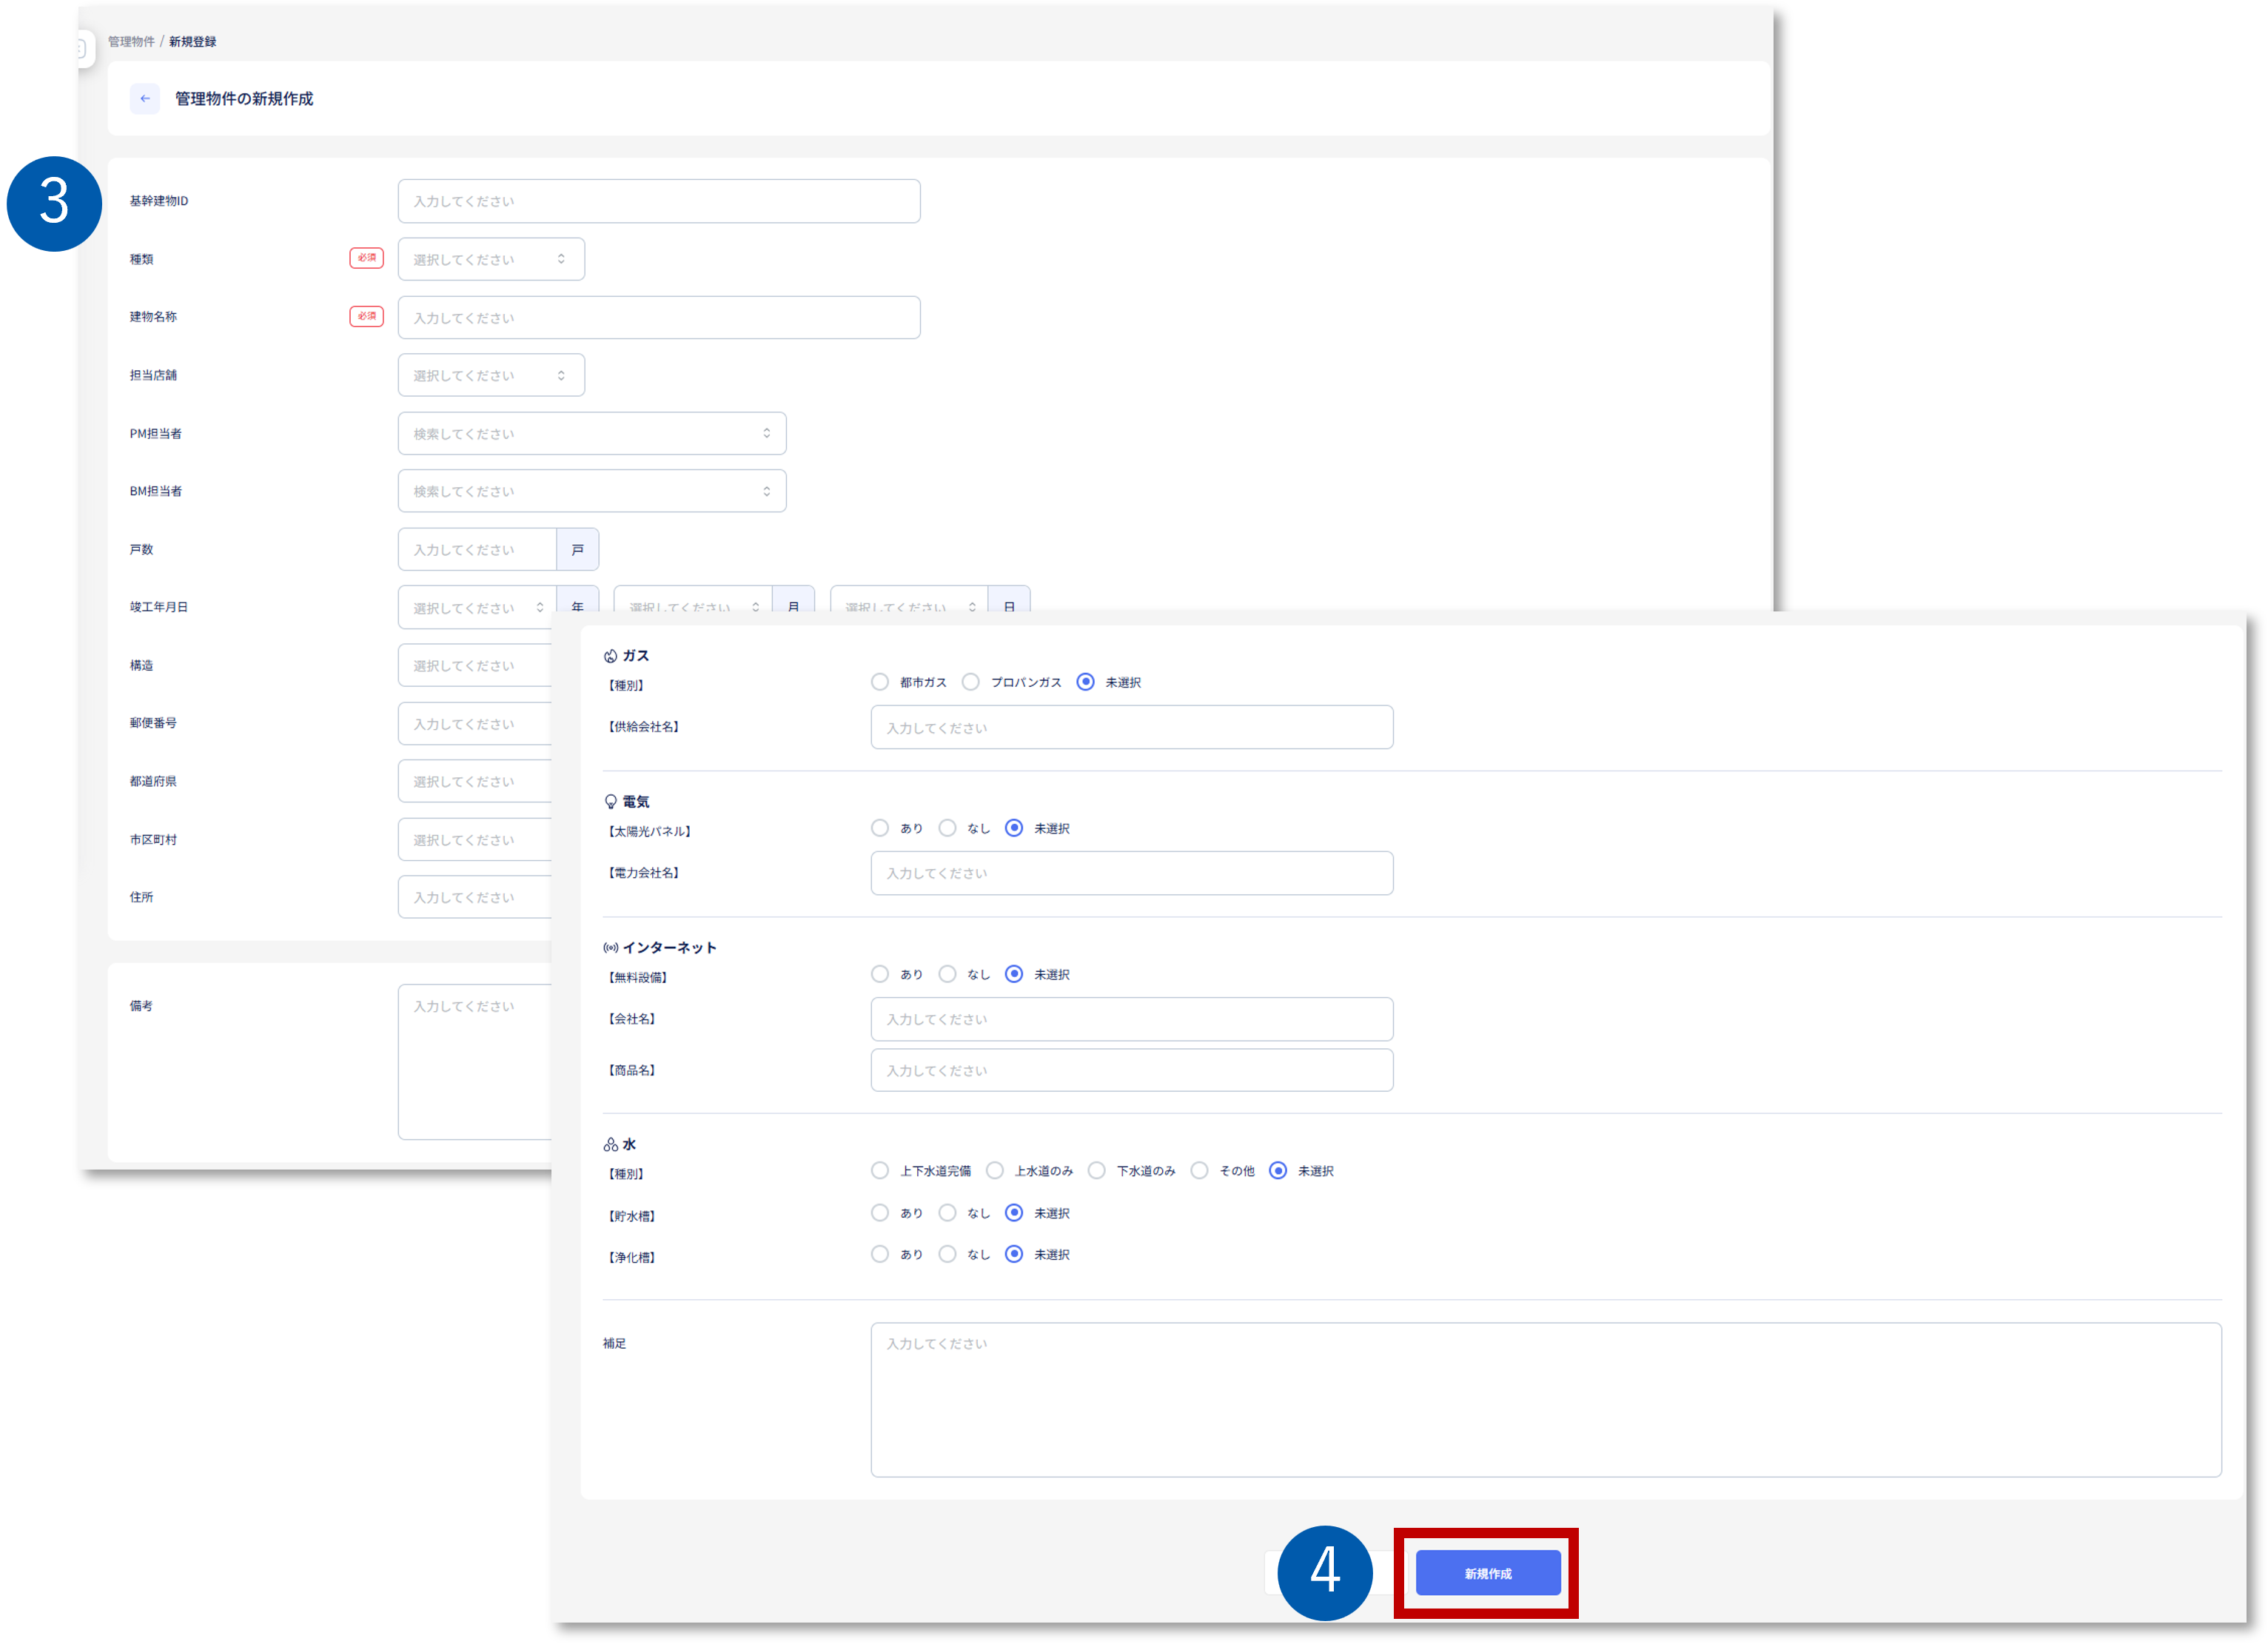Select the プロパンガス radio button
The height and width of the screenshot is (1647, 2268).
pyautogui.click(x=971, y=682)
